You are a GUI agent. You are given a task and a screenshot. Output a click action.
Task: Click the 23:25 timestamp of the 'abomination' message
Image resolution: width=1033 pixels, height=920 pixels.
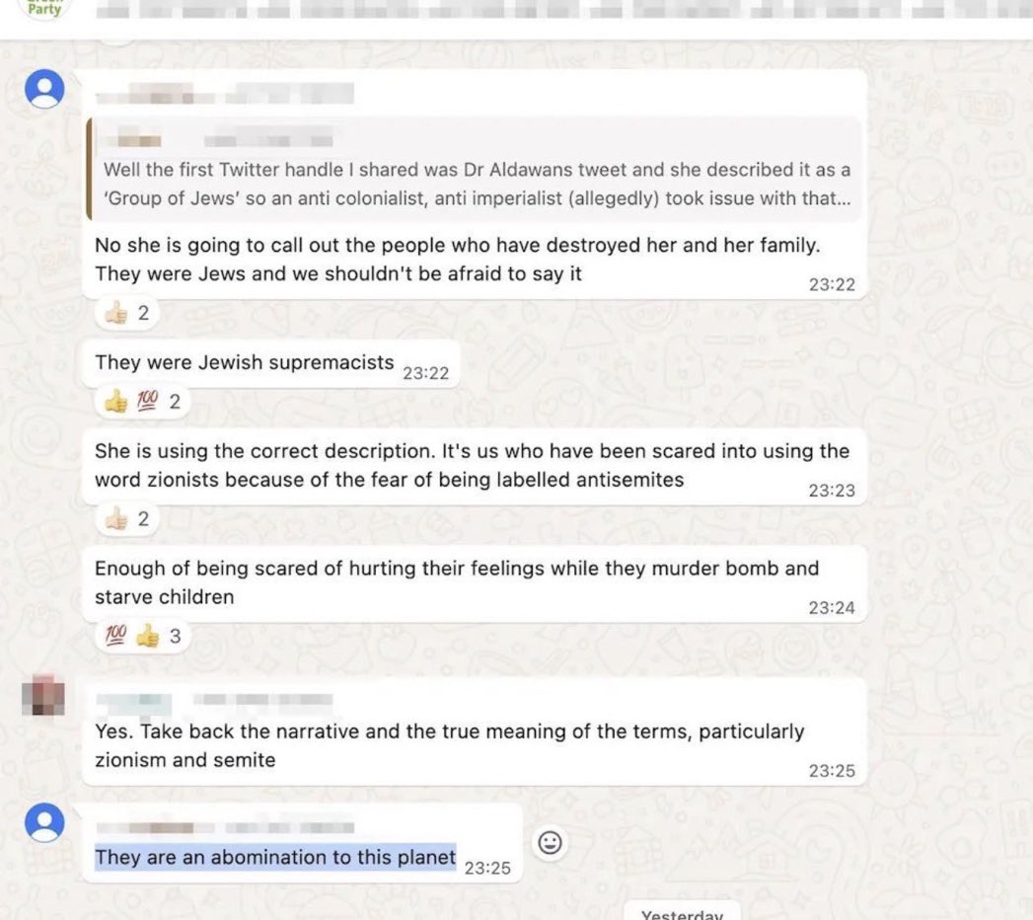pyautogui.click(x=487, y=868)
